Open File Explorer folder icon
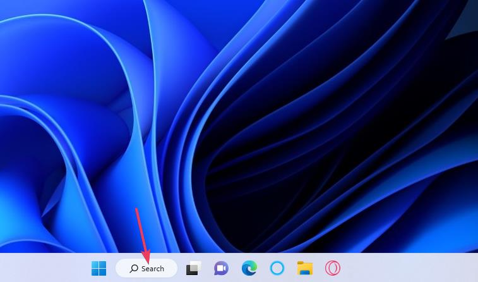Screen dimensions: 478x282 click(x=305, y=269)
